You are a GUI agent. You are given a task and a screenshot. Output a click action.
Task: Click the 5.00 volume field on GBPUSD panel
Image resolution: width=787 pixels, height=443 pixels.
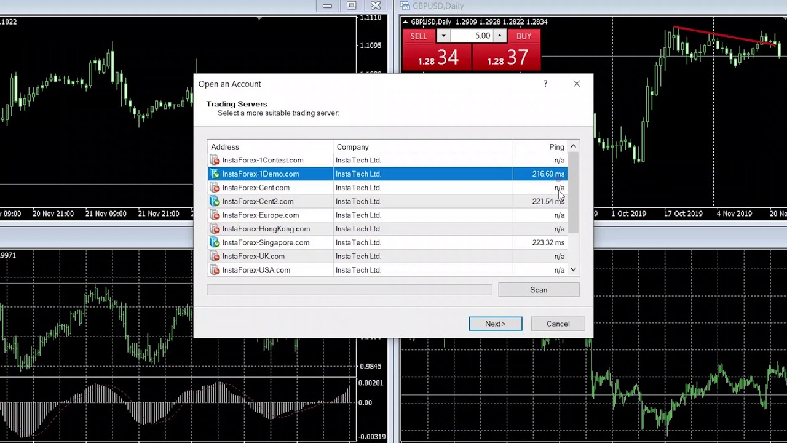pos(472,36)
